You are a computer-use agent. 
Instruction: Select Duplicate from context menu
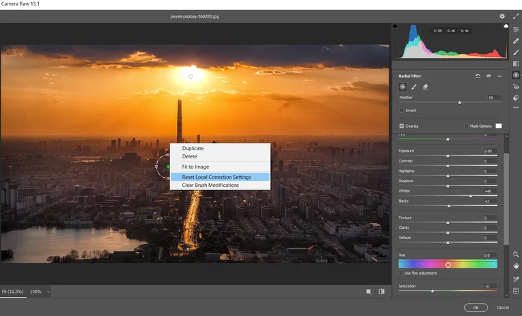click(x=193, y=148)
